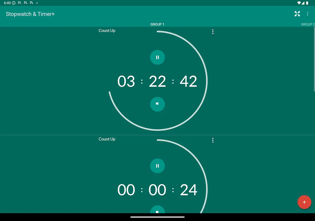The height and width of the screenshot is (221, 315).
Task: Switch to the Group 2 tab
Action: coord(308,24)
